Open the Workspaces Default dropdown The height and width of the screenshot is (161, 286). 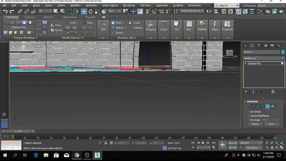click(x=271, y=6)
